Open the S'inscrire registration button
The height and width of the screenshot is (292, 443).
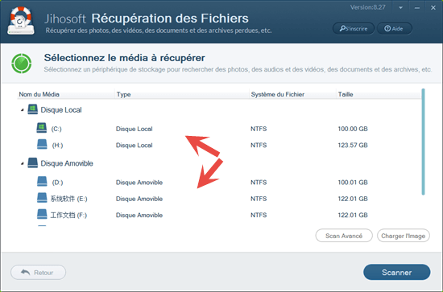pos(354,28)
